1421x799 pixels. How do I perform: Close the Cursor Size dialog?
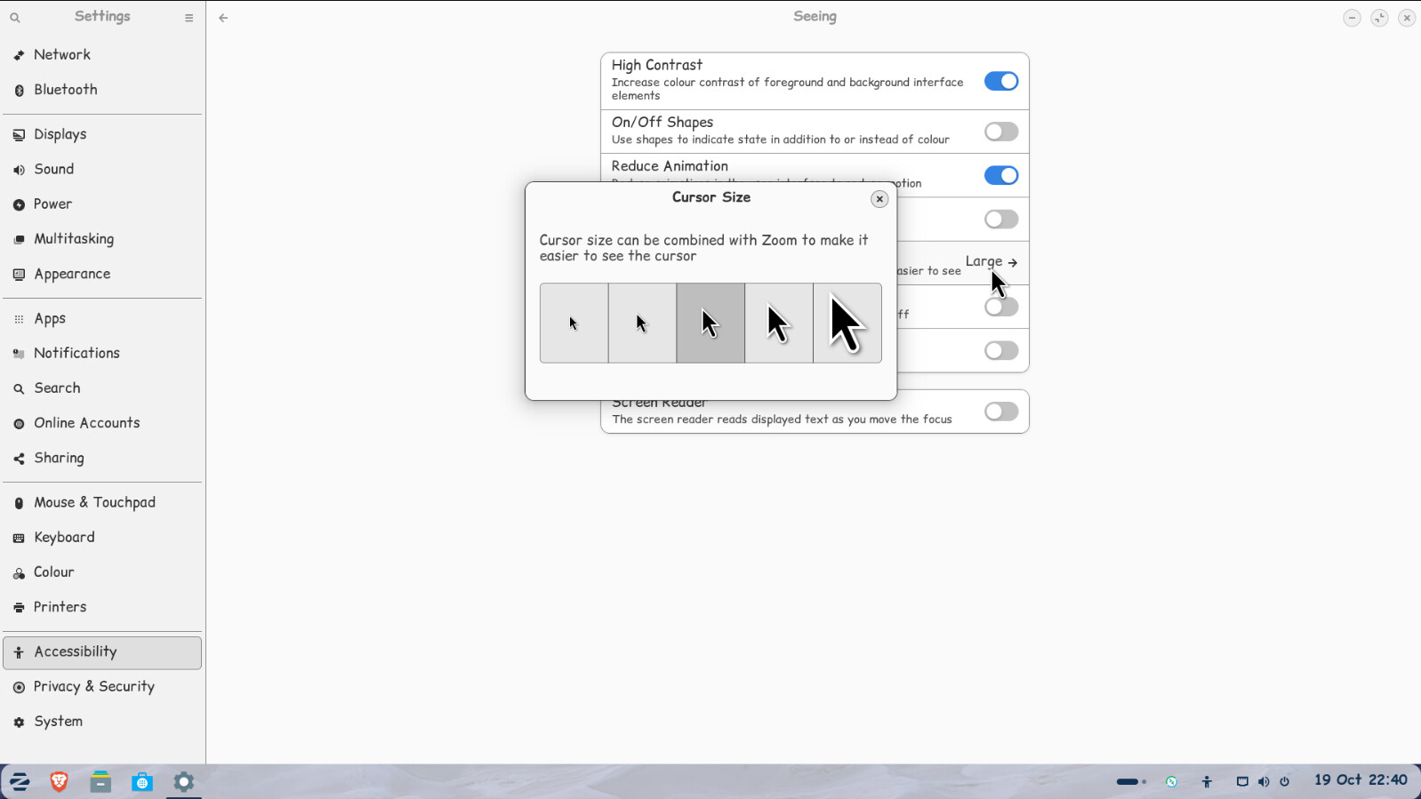click(879, 199)
